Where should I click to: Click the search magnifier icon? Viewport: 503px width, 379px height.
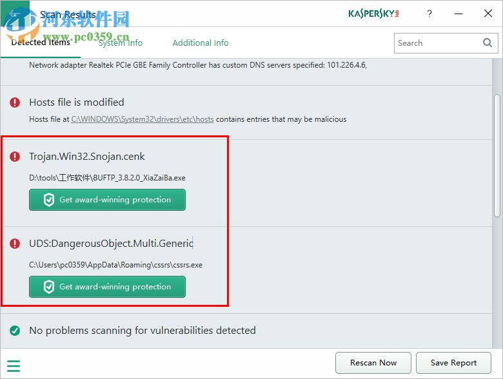coord(488,43)
